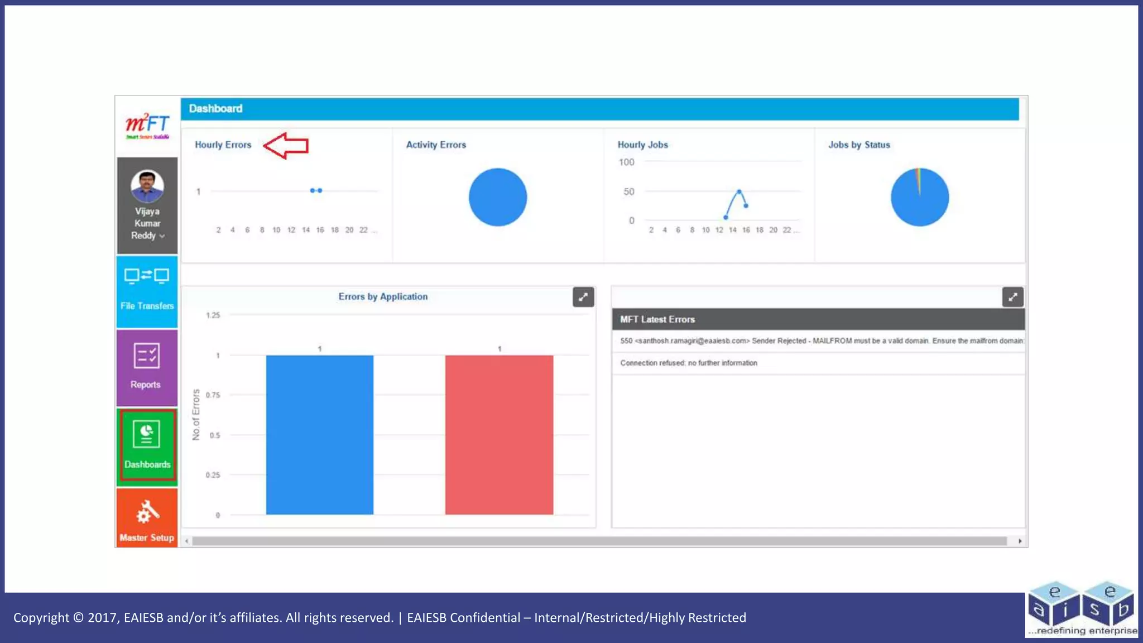Click the red bar in Errors by Application
The height and width of the screenshot is (643, 1143).
click(x=499, y=434)
